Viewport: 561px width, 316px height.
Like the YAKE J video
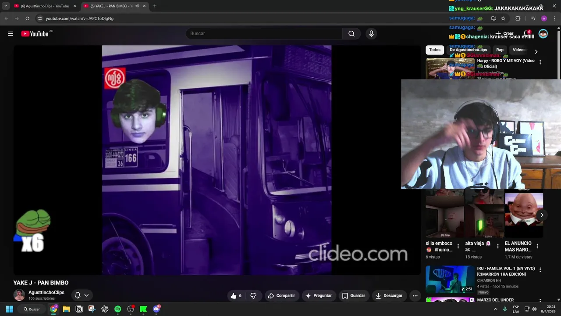pyautogui.click(x=236, y=296)
